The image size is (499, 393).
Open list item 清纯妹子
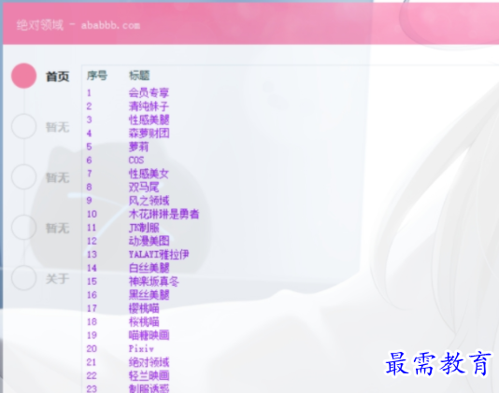[x=149, y=106]
